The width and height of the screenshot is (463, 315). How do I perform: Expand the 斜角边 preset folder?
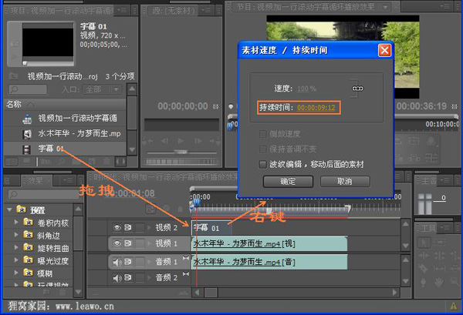coord(16,235)
